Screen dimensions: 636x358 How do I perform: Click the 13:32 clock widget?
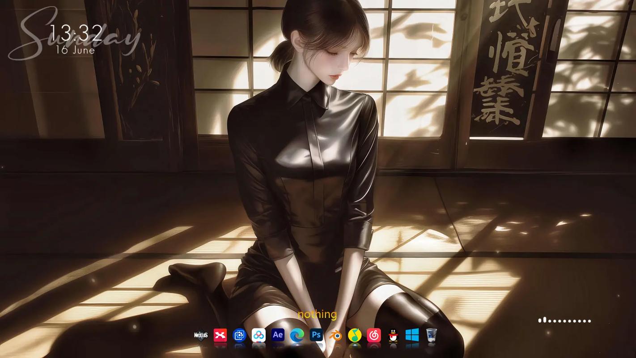(x=76, y=33)
